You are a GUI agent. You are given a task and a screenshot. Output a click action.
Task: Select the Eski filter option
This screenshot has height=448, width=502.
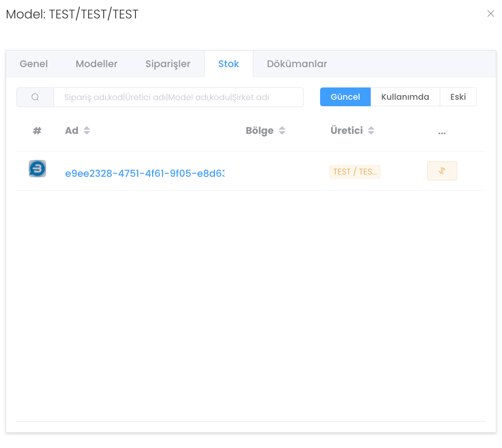click(458, 97)
